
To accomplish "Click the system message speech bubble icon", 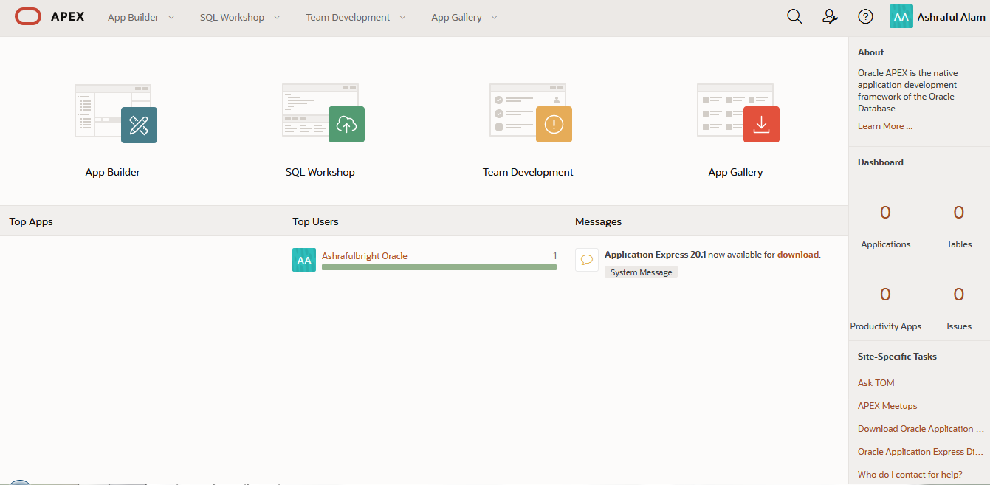I will click(x=587, y=260).
